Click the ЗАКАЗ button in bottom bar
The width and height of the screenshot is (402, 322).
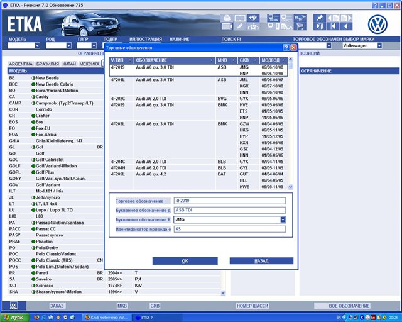[57, 306]
